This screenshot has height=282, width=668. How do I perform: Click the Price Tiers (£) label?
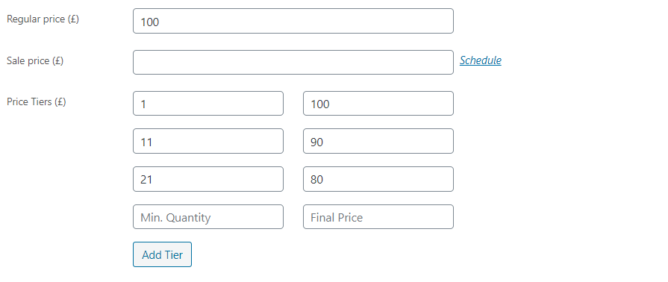37,102
